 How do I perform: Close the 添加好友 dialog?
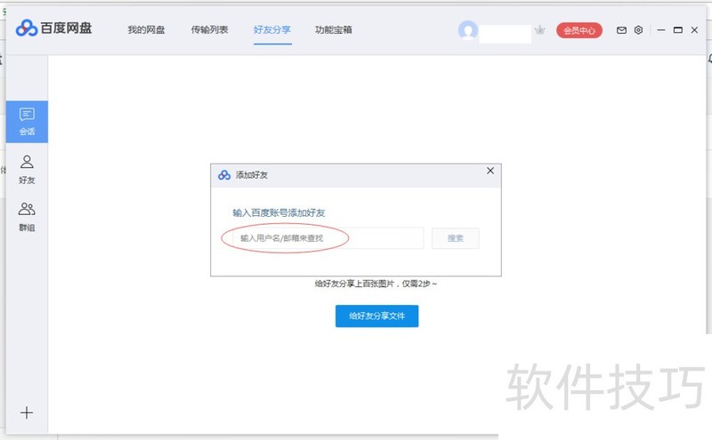pyautogui.click(x=490, y=171)
